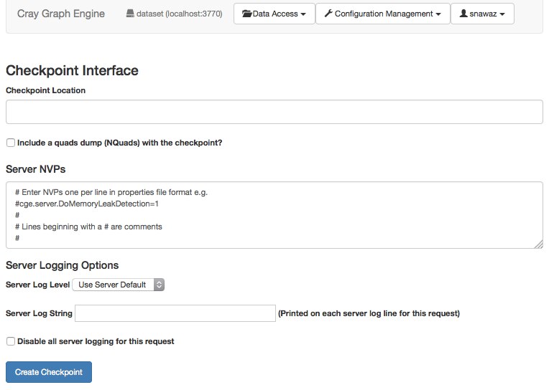The height and width of the screenshot is (390, 549).
Task: Focus the Checkpoint Location text field
Action: 274,112
